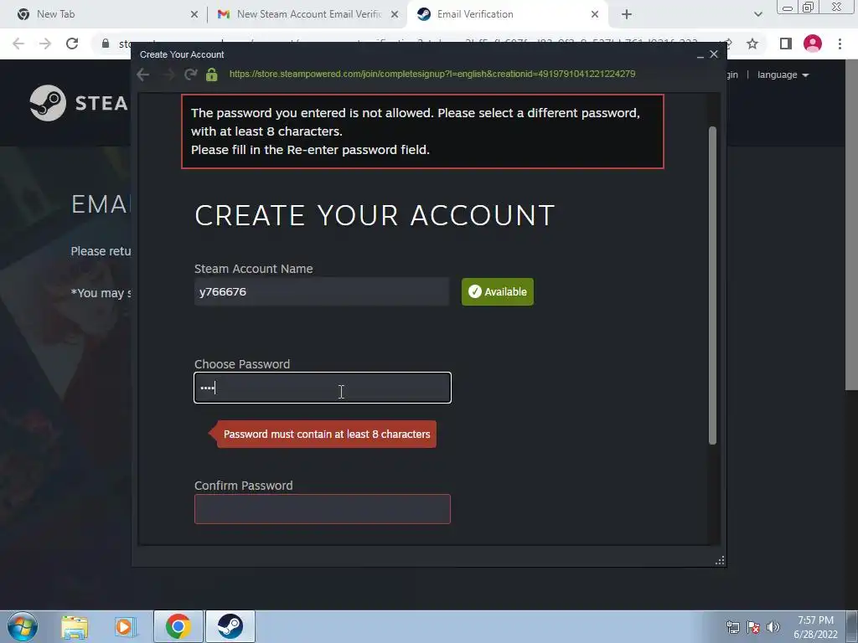Click the network tray icon

[732, 627]
